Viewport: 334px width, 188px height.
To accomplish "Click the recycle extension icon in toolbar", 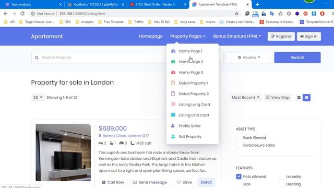I will 280,14.
